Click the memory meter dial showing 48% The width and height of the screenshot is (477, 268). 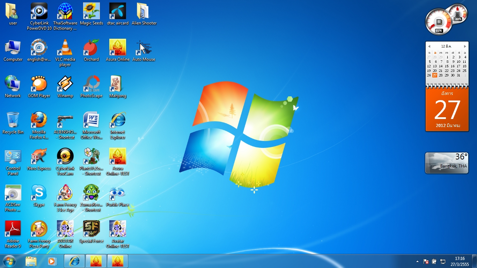pyautogui.click(x=458, y=13)
